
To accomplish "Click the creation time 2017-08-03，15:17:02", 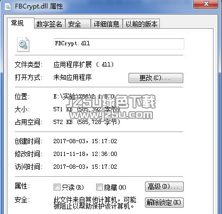I will [x=85, y=141].
